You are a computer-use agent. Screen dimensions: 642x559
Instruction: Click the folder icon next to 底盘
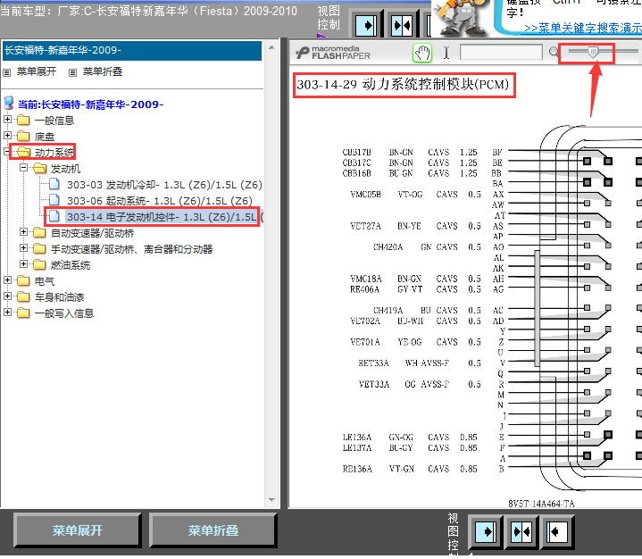pyautogui.click(x=23, y=136)
